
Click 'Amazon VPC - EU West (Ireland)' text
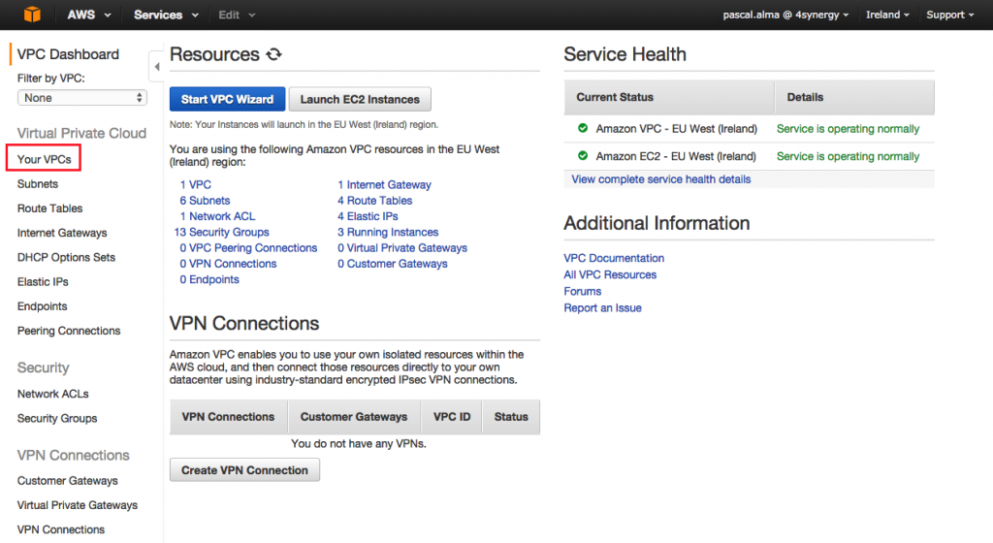tap(676, 128)
